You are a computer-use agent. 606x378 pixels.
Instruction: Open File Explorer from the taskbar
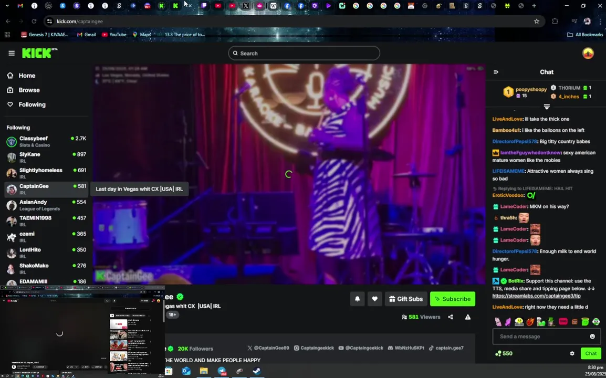point(204,371)
